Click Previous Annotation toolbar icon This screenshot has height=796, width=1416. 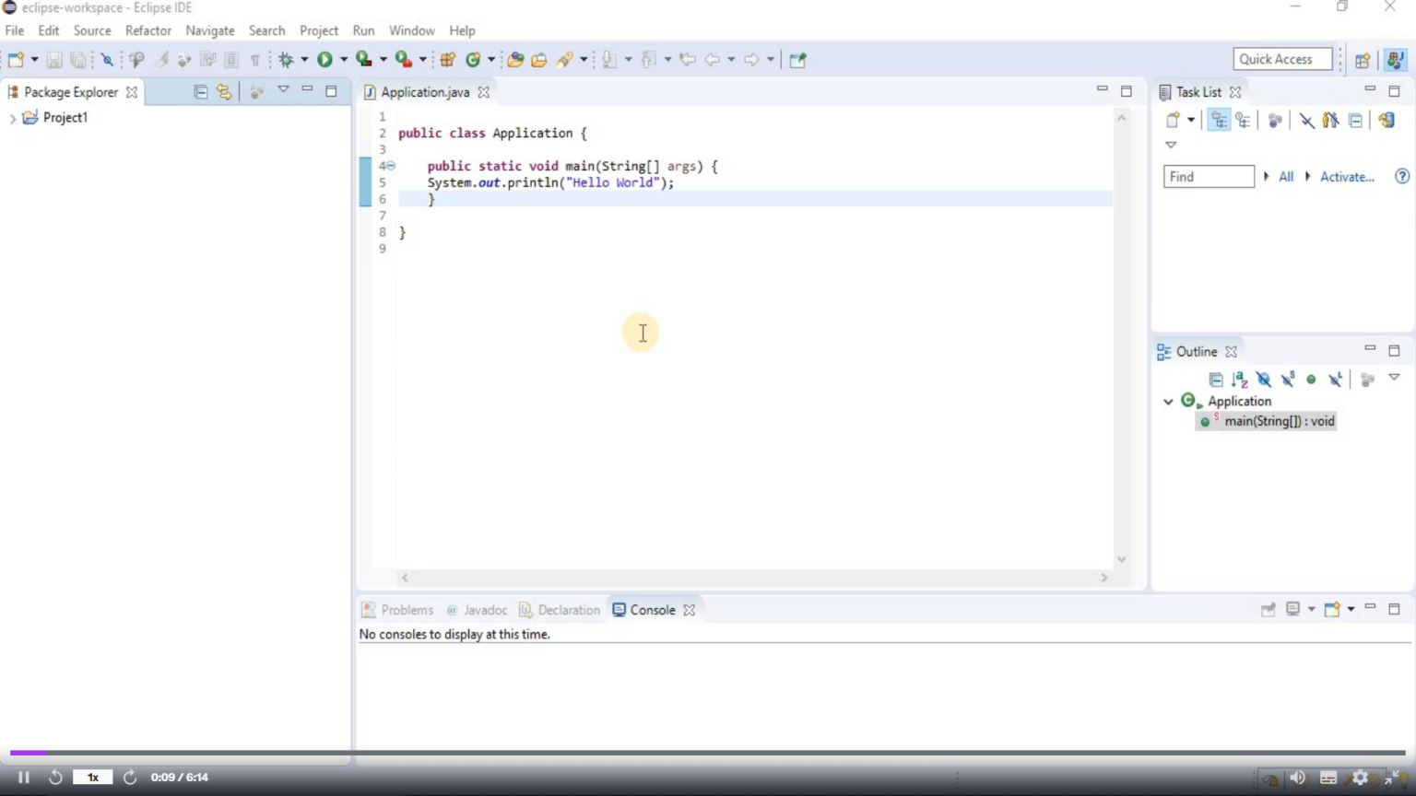tap(648, 60)
